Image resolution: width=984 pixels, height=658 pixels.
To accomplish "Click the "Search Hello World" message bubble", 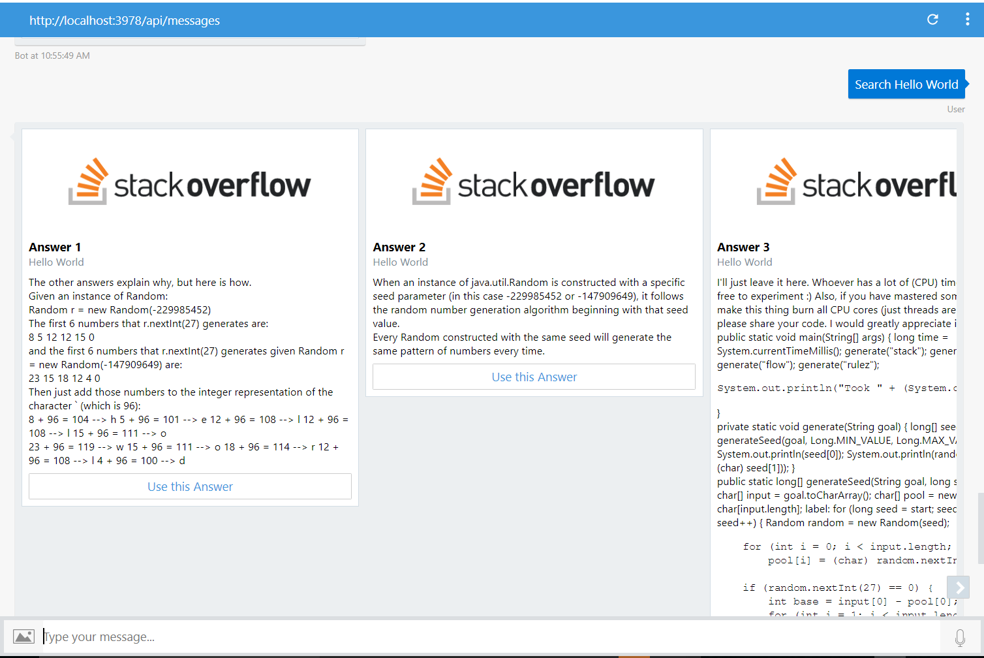I will (906, 84).
